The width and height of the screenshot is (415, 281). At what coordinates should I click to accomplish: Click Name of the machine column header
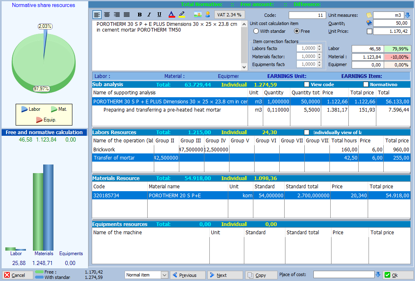pos(151,233)
